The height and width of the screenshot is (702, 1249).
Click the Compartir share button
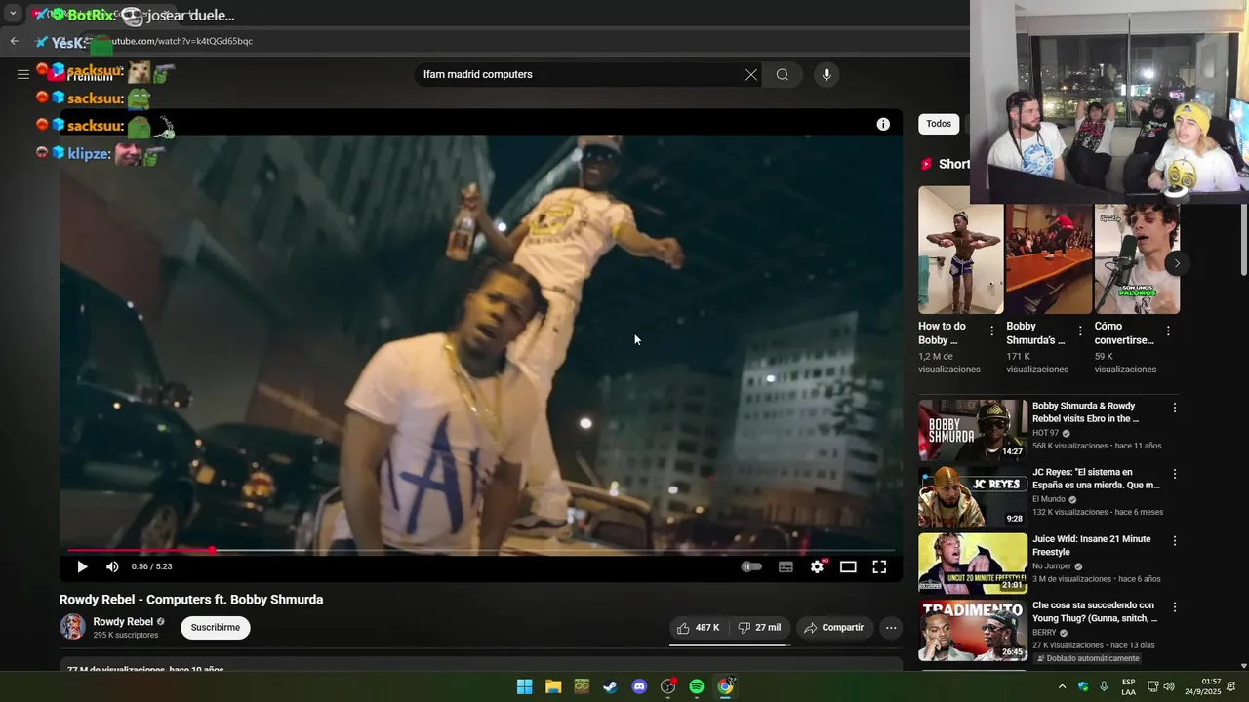[834, 628]
